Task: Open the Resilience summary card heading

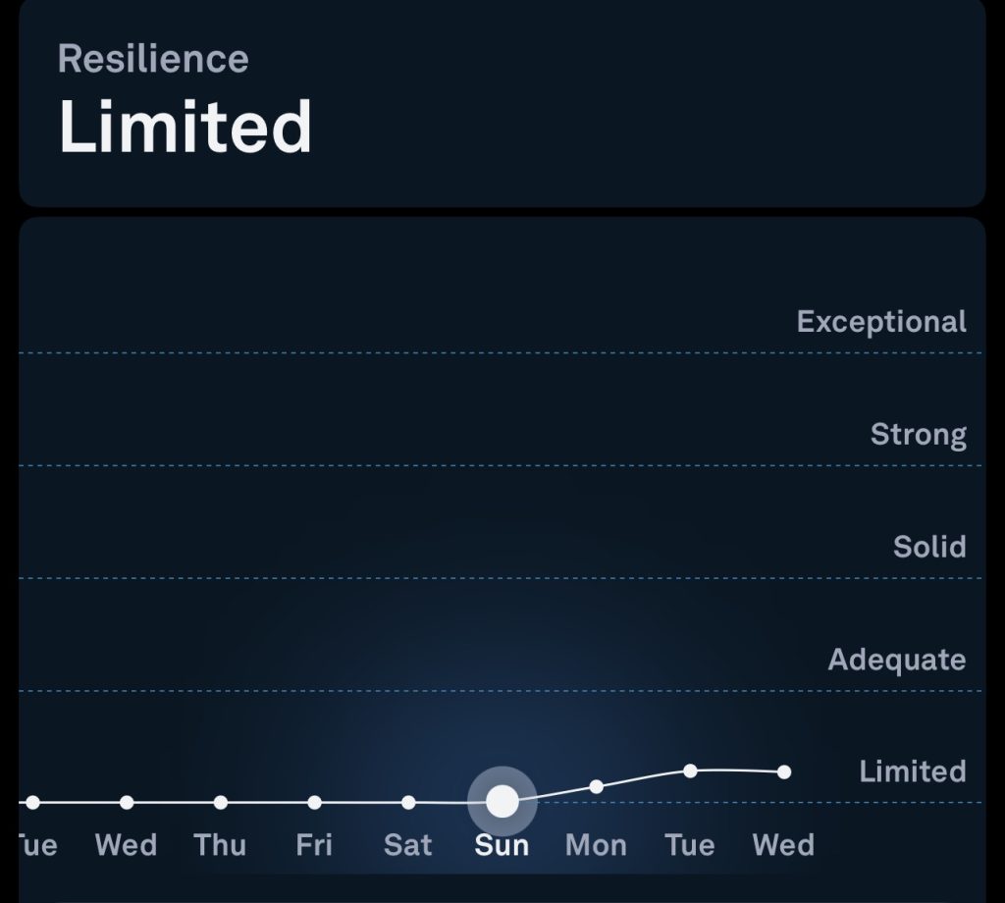Action: click(x=153, y=59)
